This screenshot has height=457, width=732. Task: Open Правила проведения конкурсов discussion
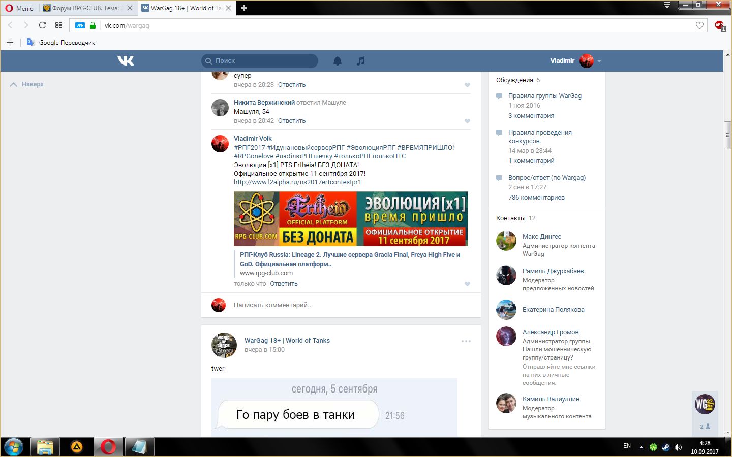tap(540, 137)
